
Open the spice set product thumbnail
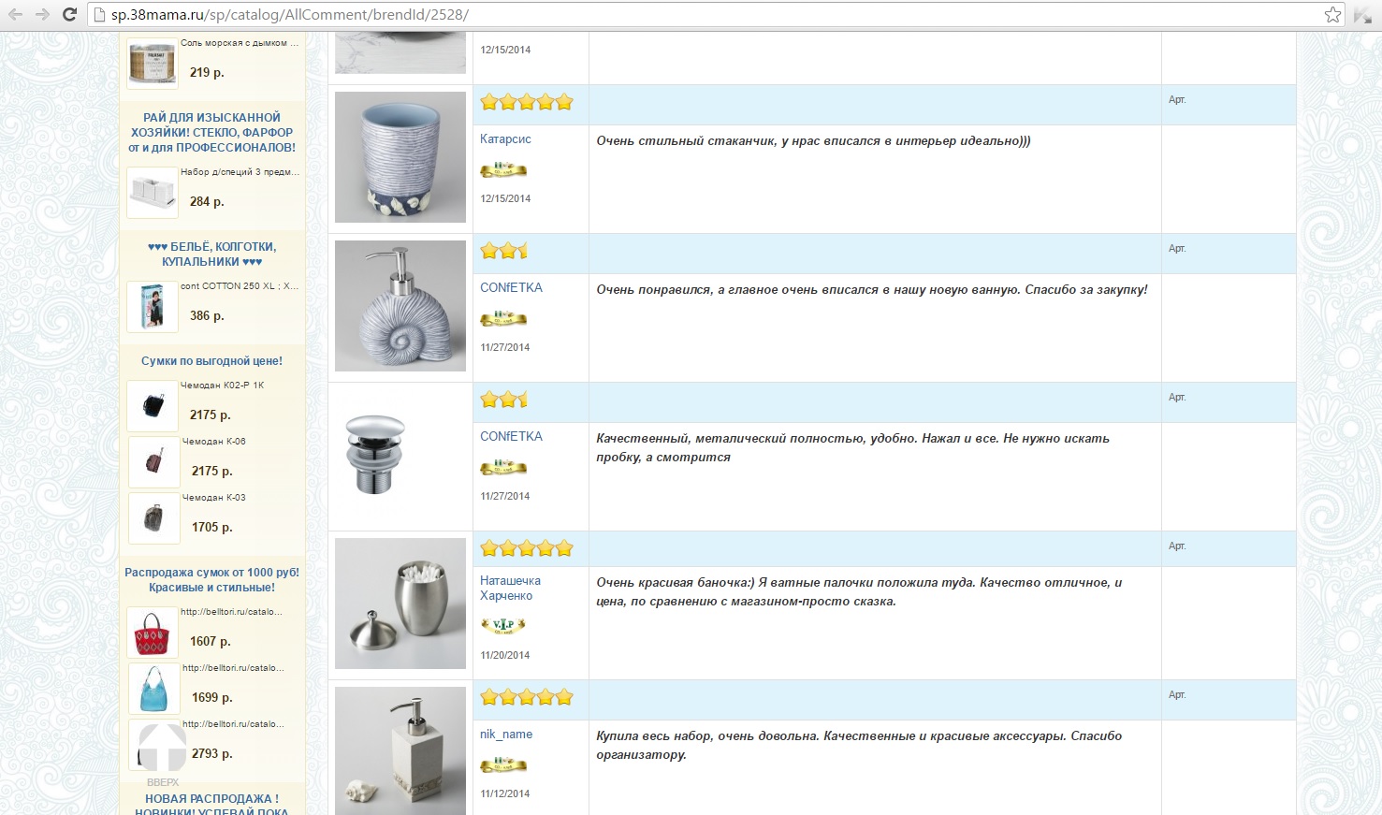(152, 193)
